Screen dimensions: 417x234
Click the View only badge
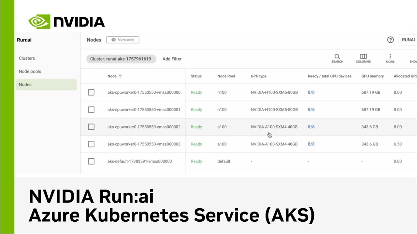coord(123,40)
